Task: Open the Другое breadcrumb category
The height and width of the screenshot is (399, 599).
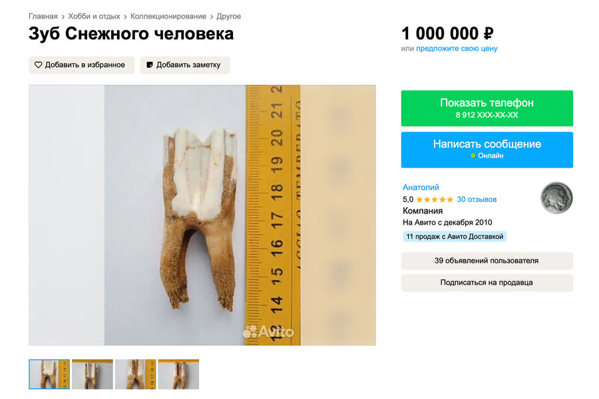Action: click(228, 17)
